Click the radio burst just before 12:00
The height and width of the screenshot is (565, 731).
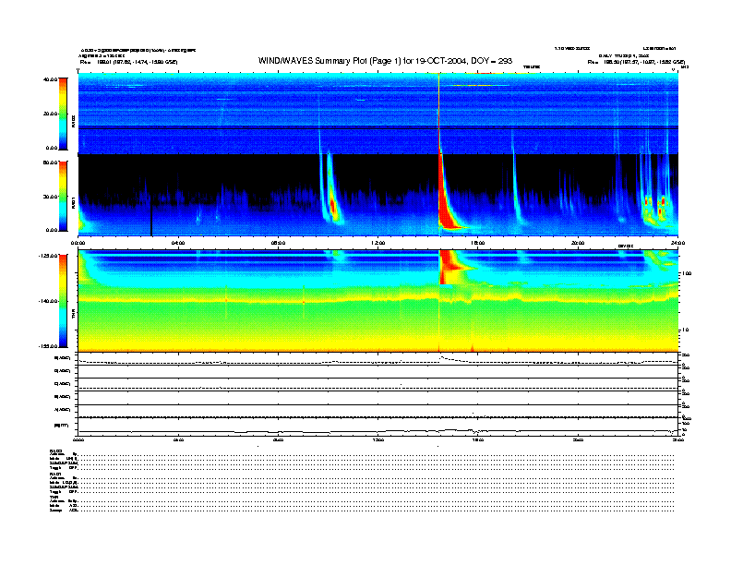point(331,203)
